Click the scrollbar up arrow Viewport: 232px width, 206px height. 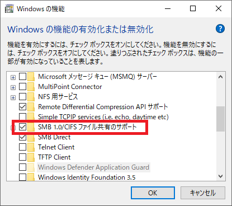point(221,77)
